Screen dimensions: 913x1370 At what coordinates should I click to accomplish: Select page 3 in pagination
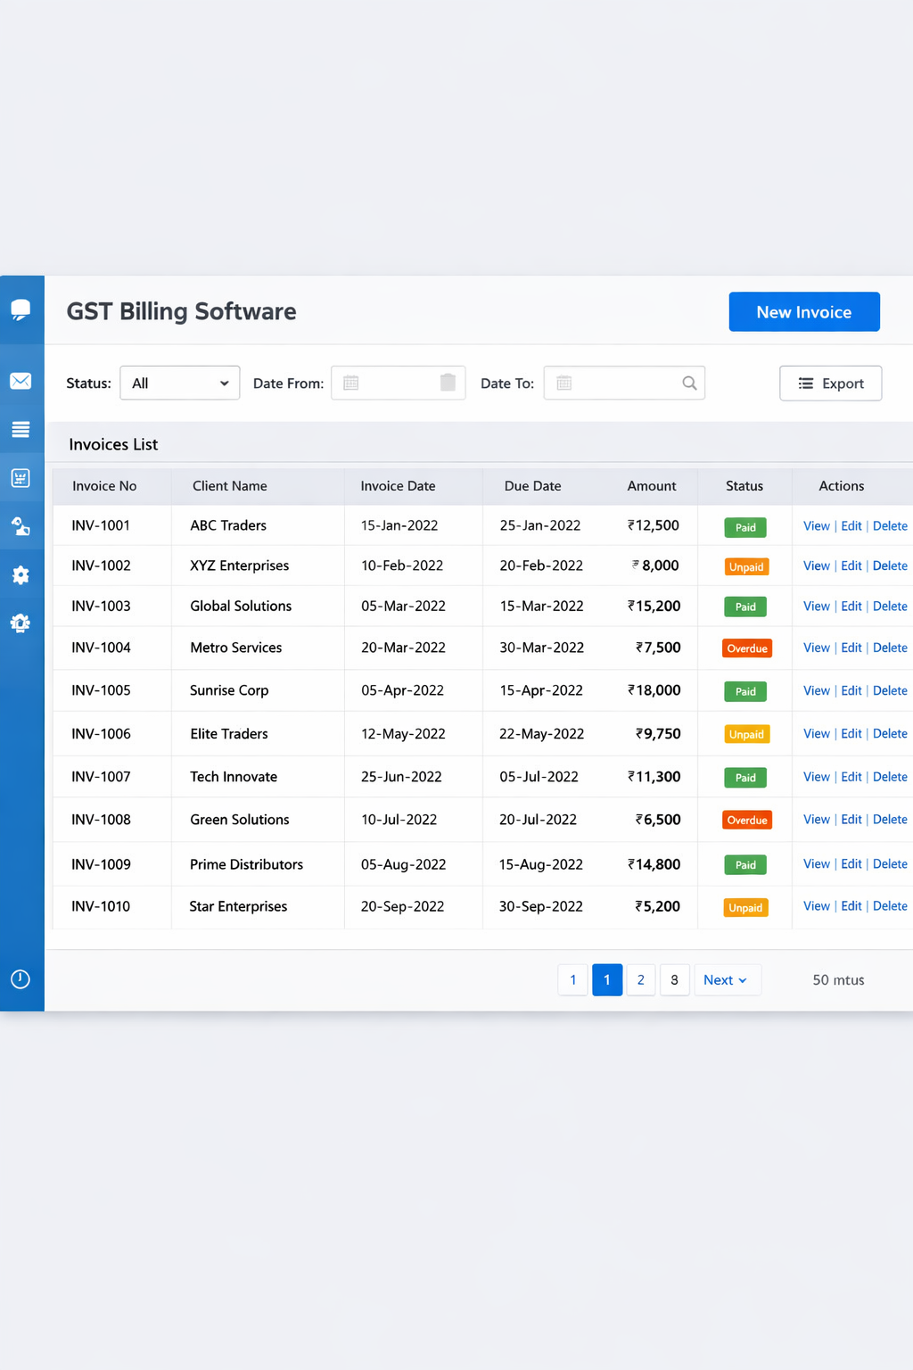pos(674,979)
